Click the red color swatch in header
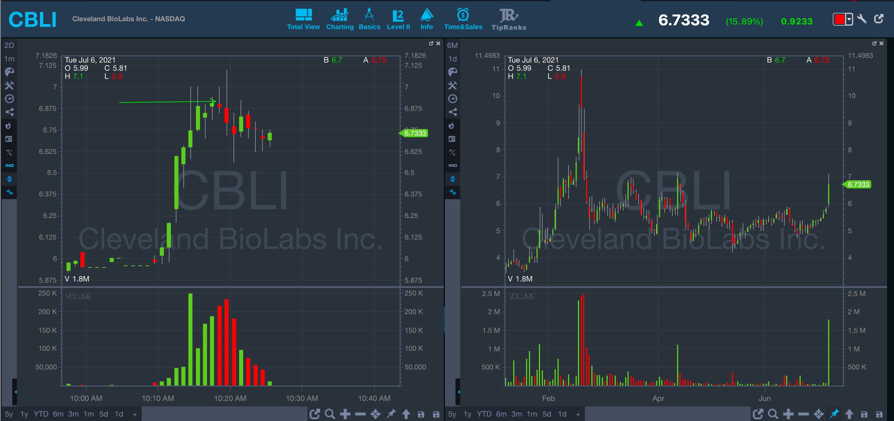The height and width of the screenshot is (421, 894). (839, 19)
